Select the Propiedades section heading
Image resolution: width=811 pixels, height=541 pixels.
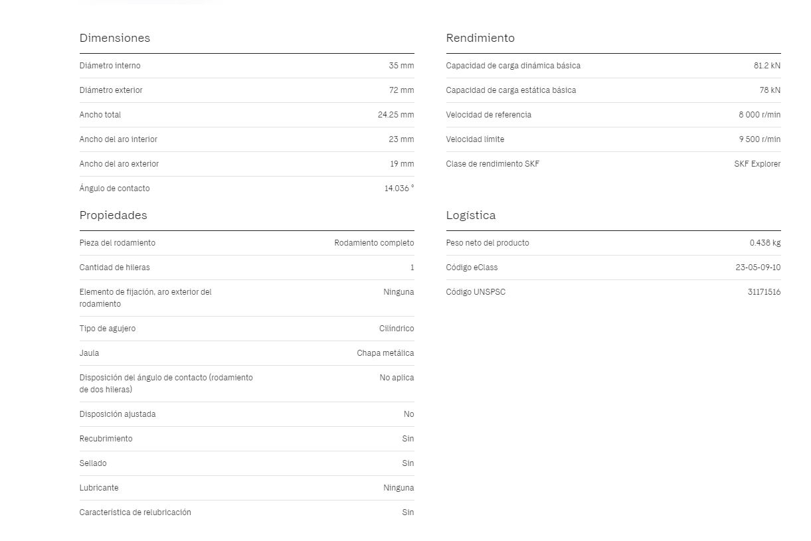tap(114, 215)
